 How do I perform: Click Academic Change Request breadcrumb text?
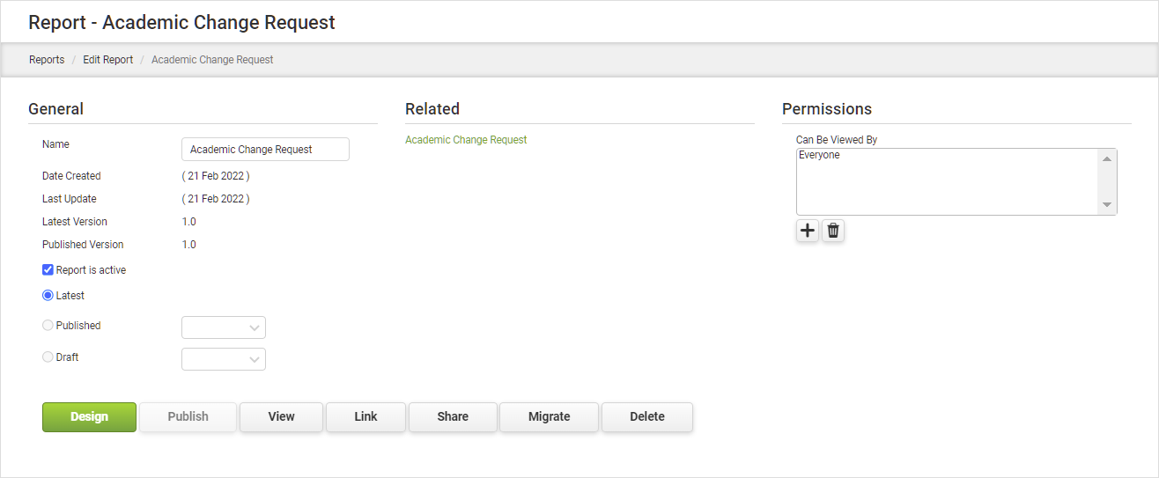(212, 60)
